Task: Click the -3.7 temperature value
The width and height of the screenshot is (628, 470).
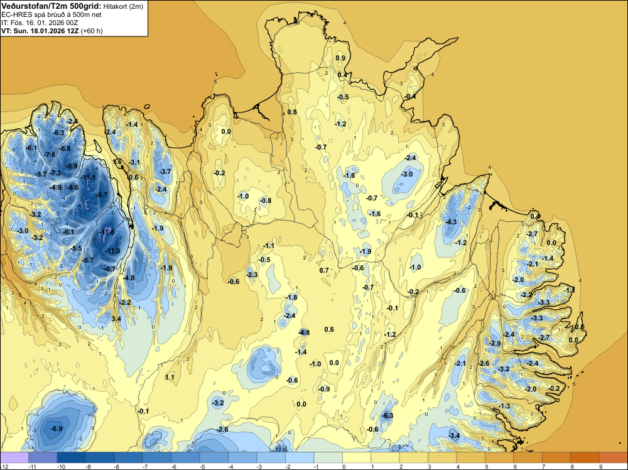Action: (165, 172)
